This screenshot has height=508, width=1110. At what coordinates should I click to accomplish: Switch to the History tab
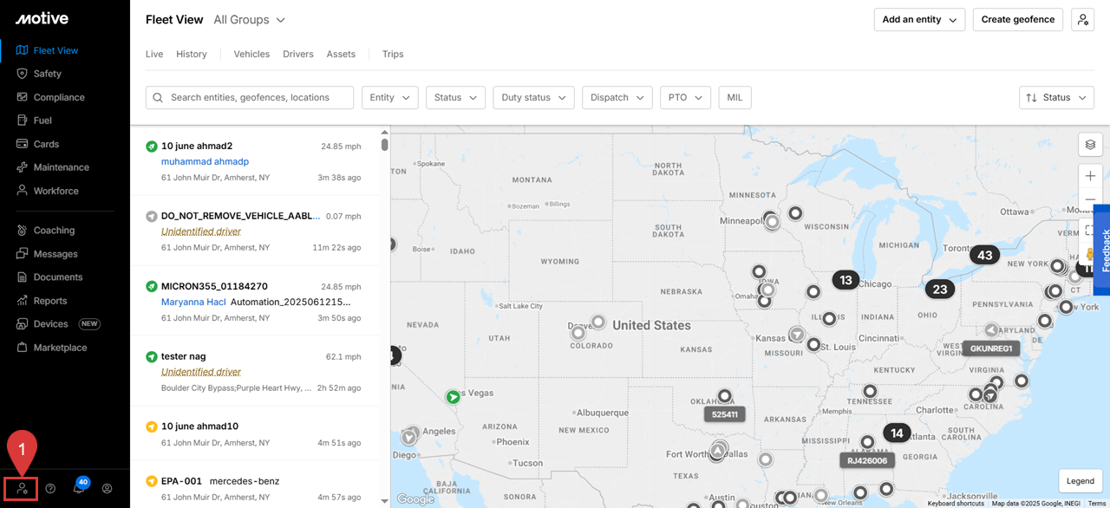point(192,54)
